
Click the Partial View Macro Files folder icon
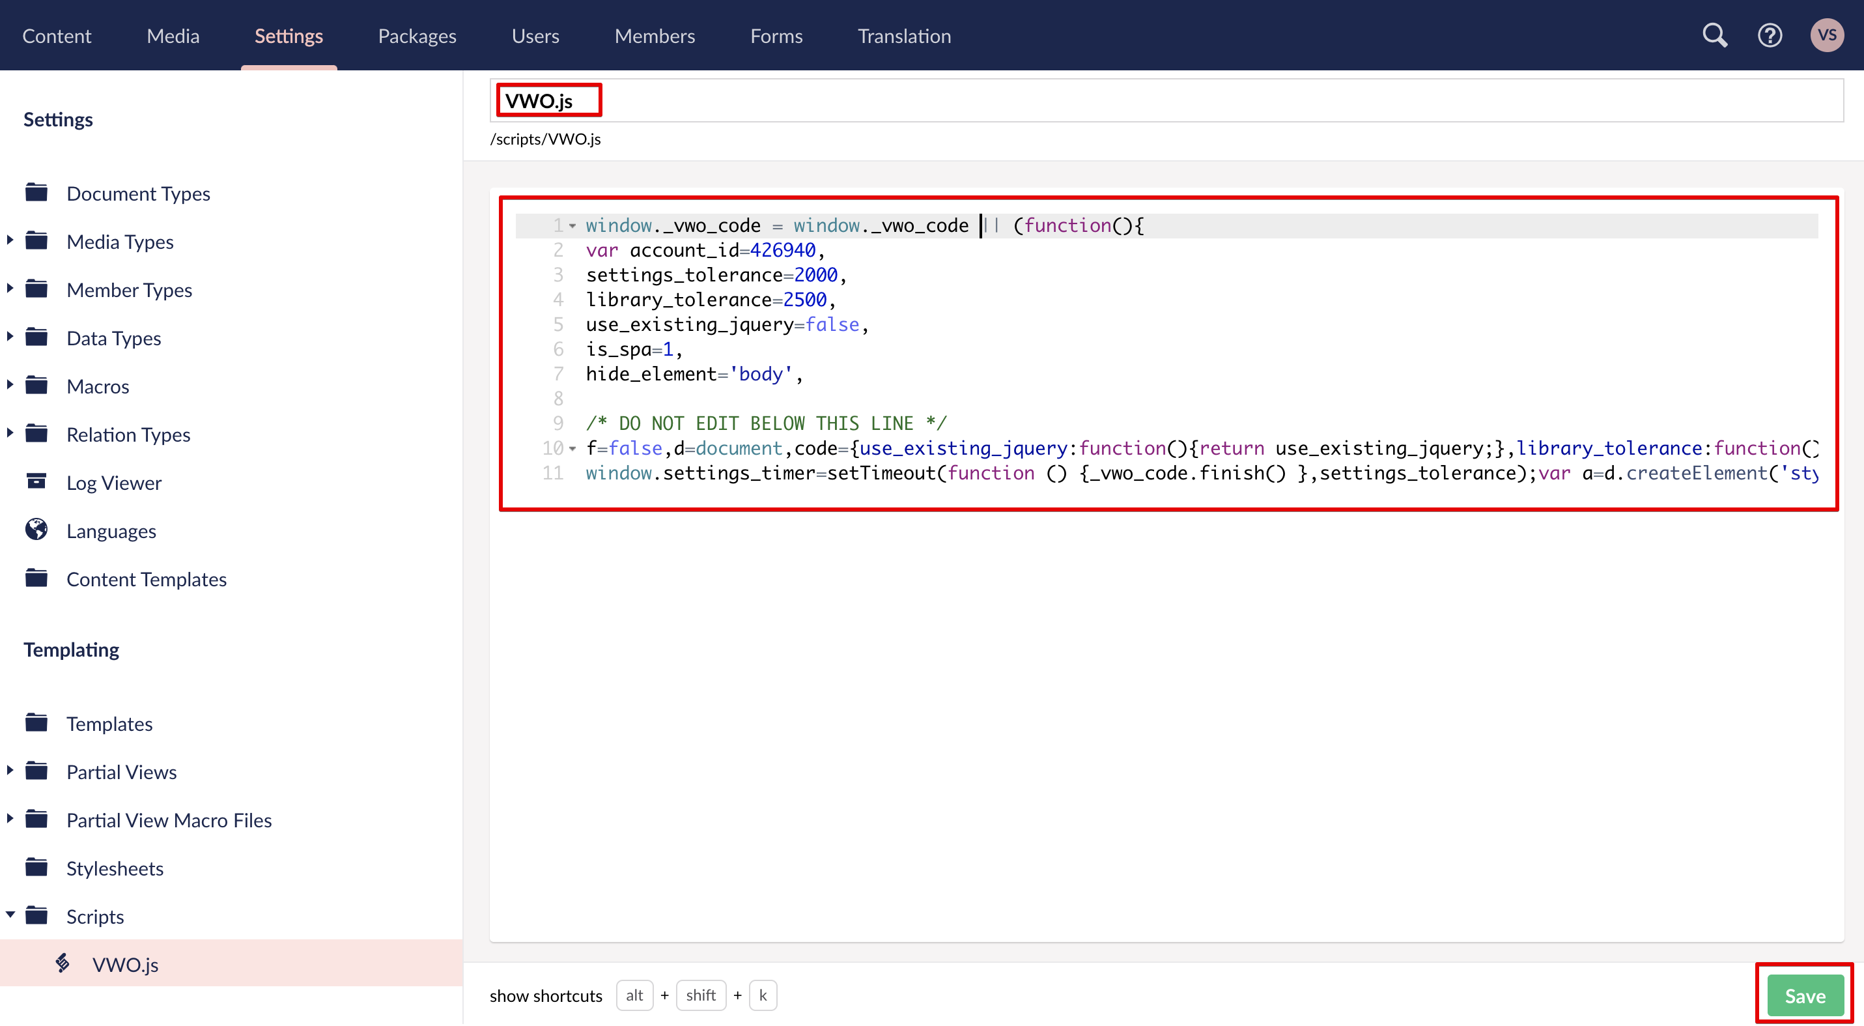coord(36,819)
